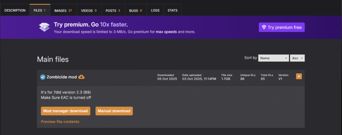The width and height of the screenshot is (342, 135).
Task: Click the orange cloud download icon
Action: pyautogui.click(x=81, y=77)
